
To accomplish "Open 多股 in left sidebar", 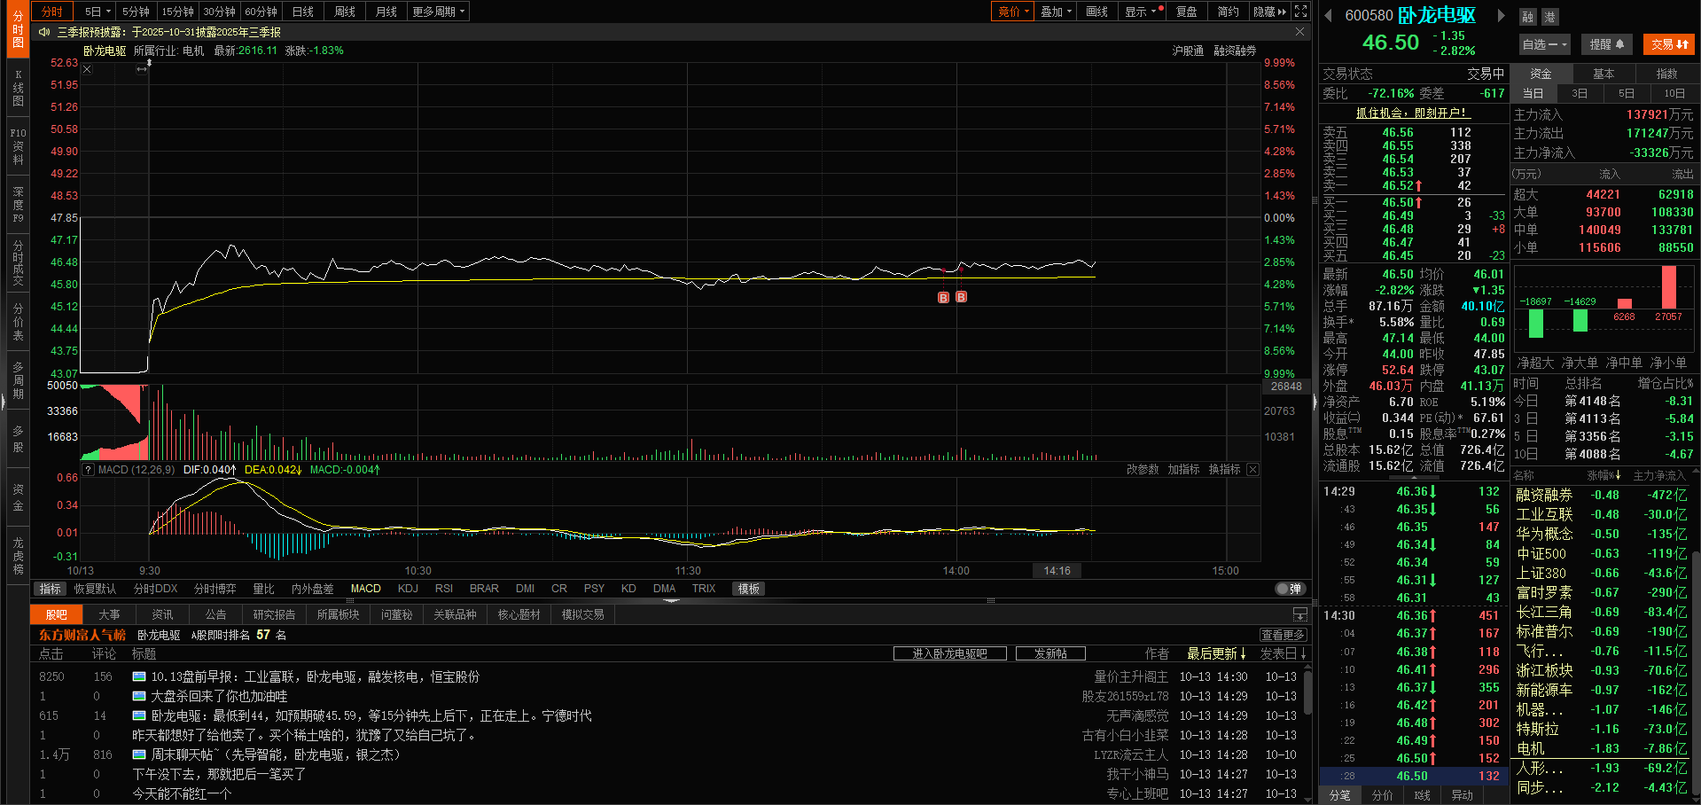I will point(18,439).
